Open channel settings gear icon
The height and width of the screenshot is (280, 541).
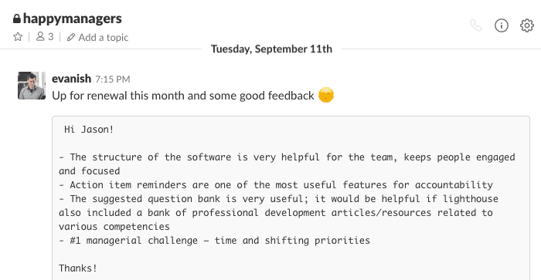[527, 25]
